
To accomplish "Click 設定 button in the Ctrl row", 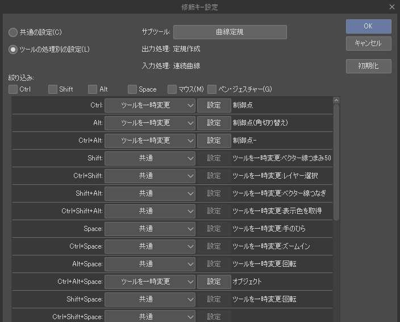I will tap(214, 105).
